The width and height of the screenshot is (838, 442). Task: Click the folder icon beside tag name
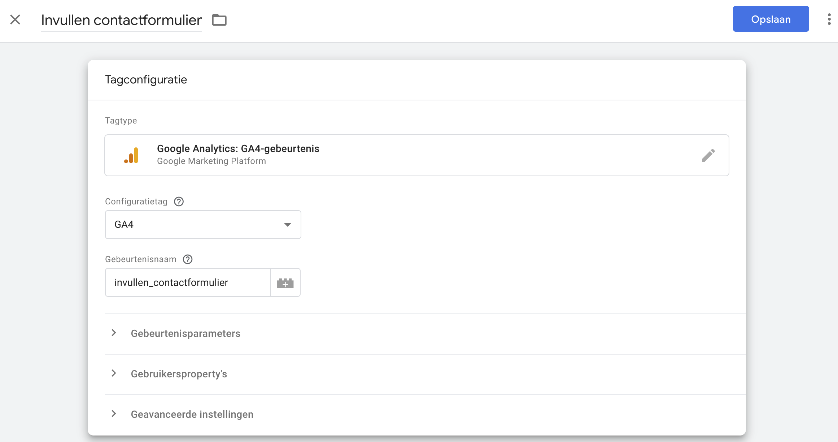pyautogui.click(x=219, y=20)
